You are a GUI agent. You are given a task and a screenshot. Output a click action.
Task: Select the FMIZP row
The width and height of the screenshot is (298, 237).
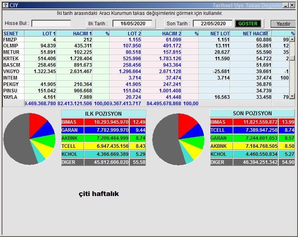[x=146, y=39]
